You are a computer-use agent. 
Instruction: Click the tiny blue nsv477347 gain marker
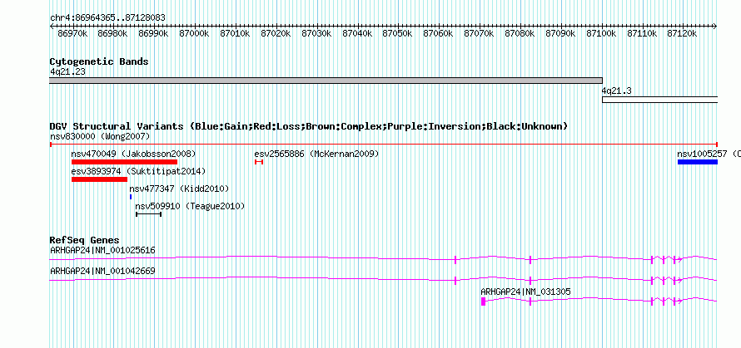tap(131, 197)
